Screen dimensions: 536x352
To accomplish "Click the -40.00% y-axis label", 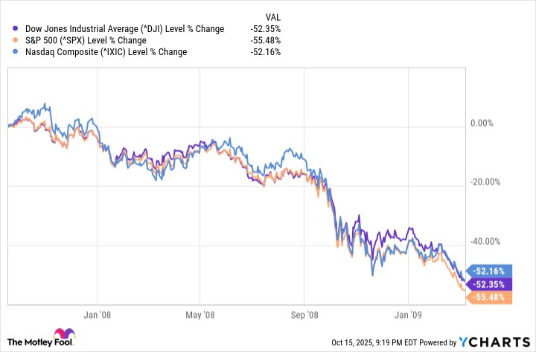I will point(488,241).
